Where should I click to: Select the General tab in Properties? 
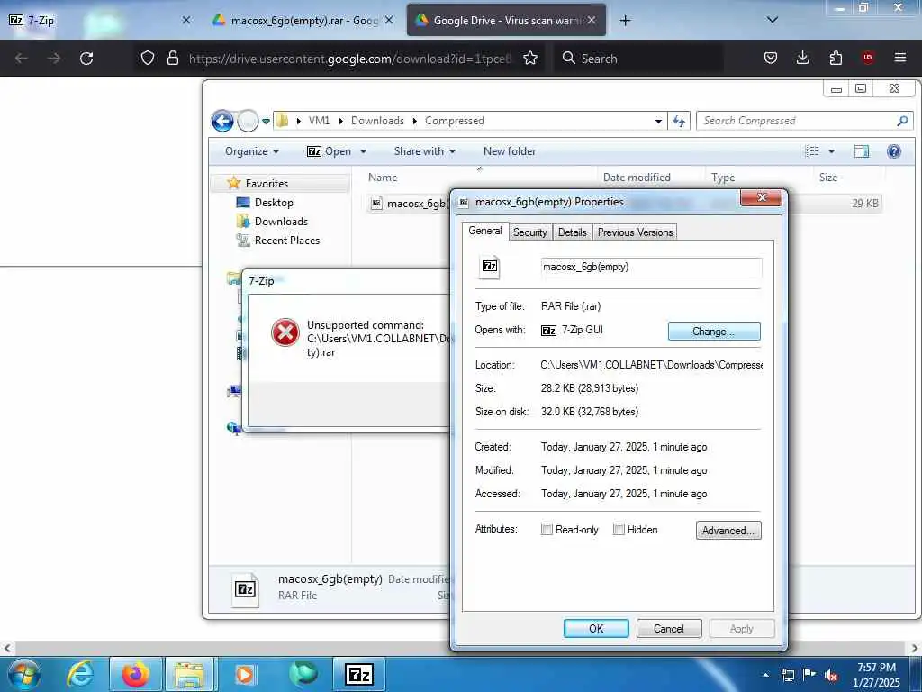click(x=485, y=231)
